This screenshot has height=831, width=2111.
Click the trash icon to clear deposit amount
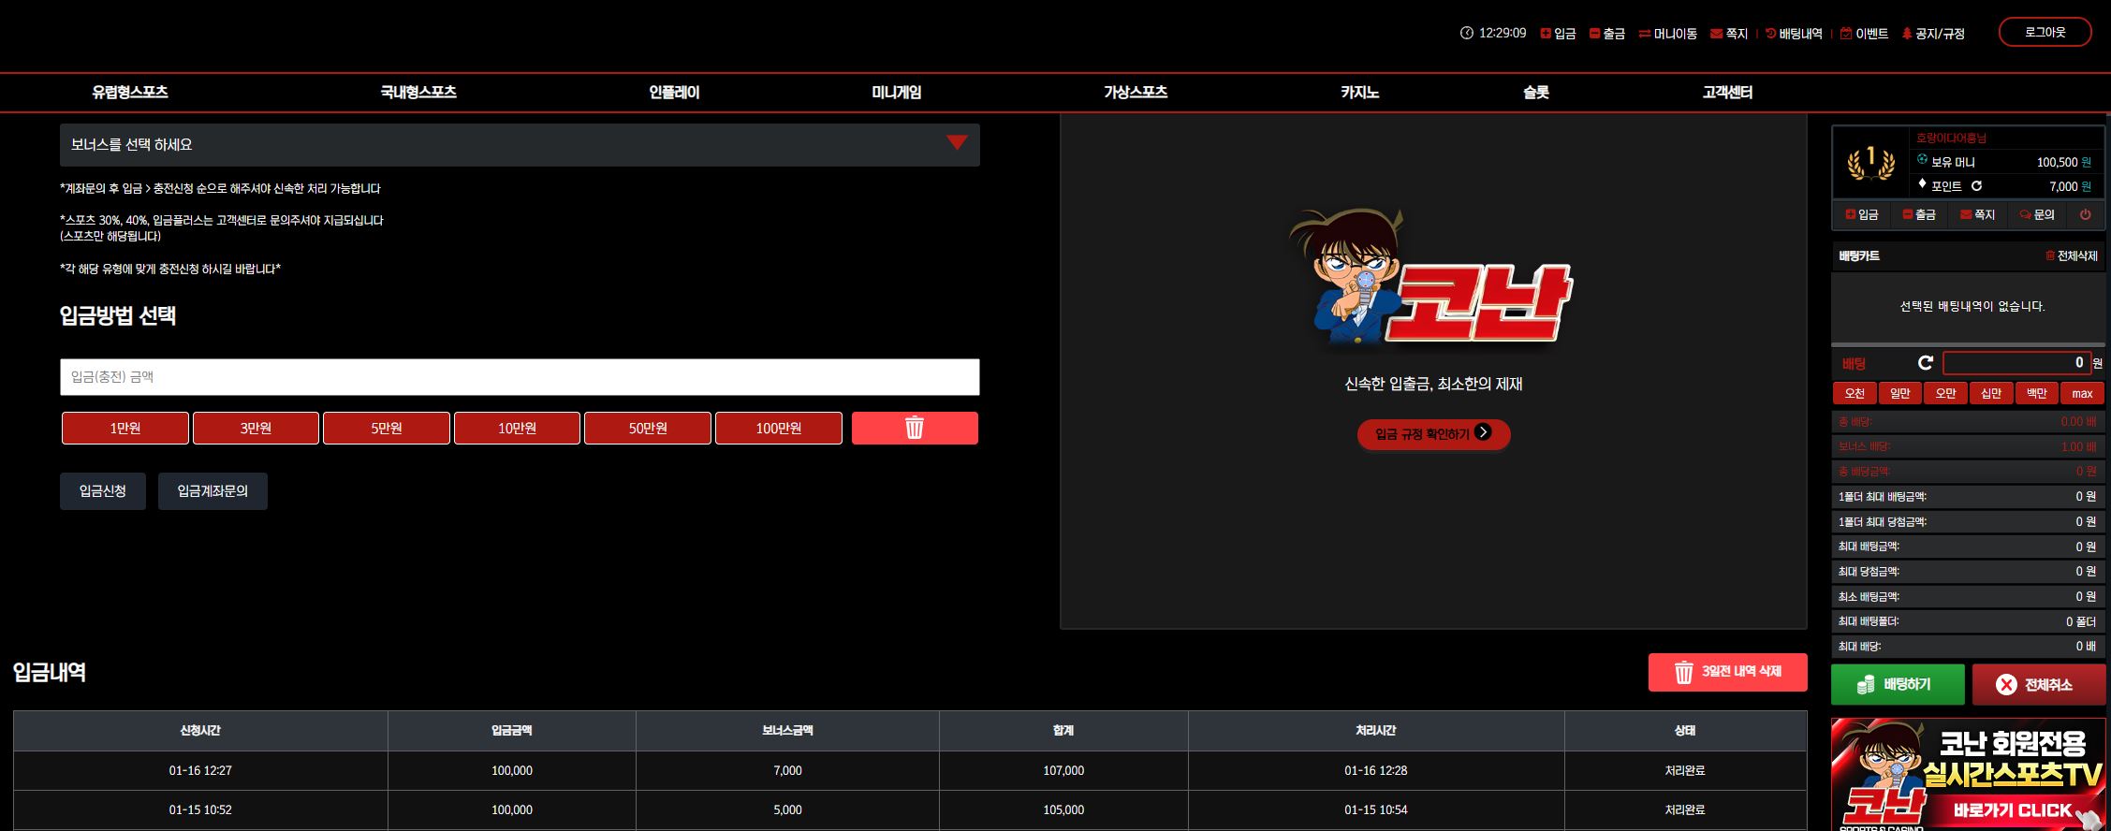pos(915,428)
